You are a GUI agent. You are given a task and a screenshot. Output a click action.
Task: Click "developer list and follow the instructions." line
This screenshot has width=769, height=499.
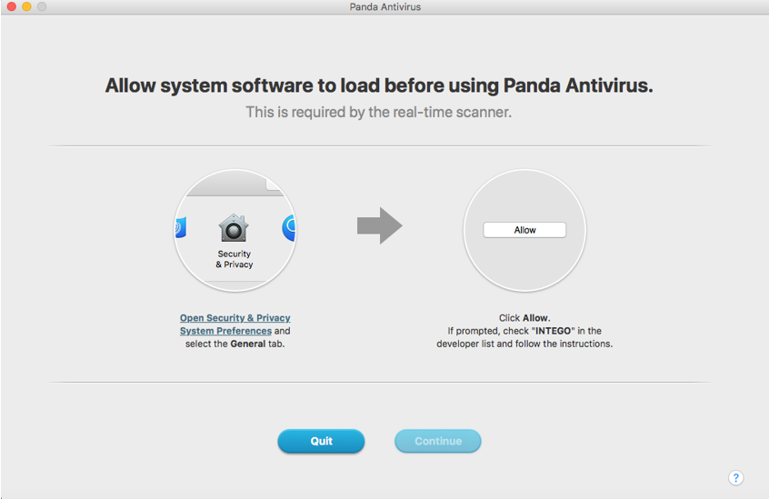524,344
